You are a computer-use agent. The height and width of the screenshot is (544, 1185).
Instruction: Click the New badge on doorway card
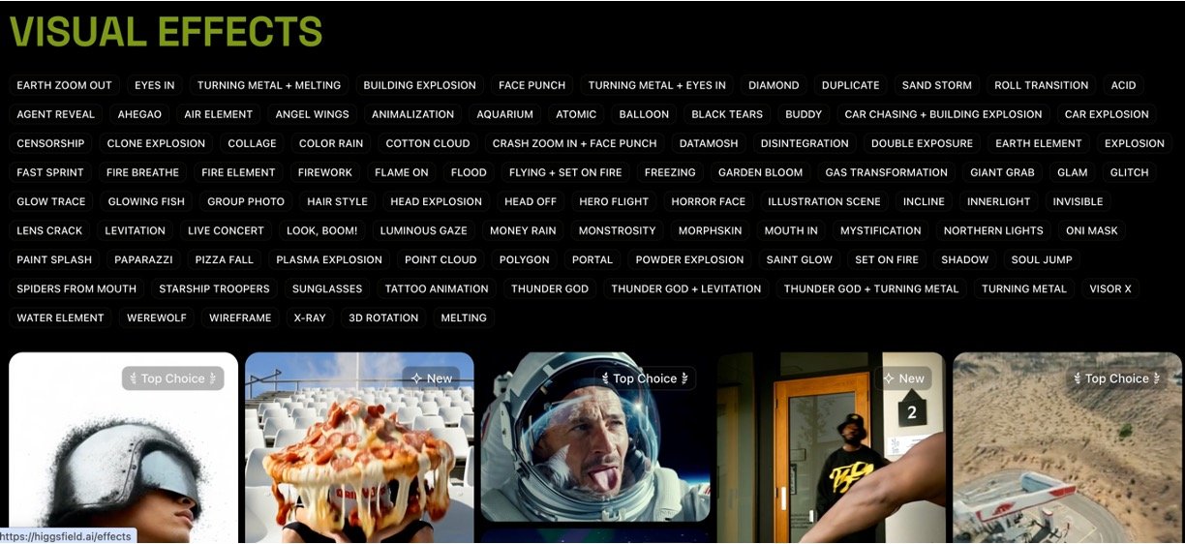coord(904,378)
